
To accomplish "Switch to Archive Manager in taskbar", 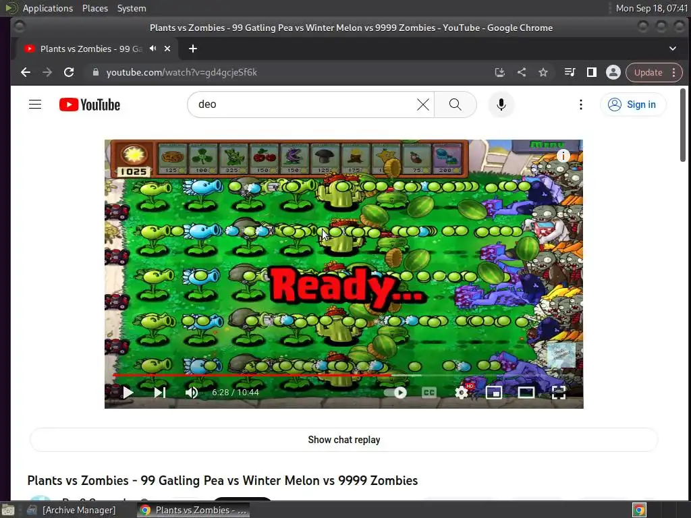I will pyautogui.click(x=72, y=510).
